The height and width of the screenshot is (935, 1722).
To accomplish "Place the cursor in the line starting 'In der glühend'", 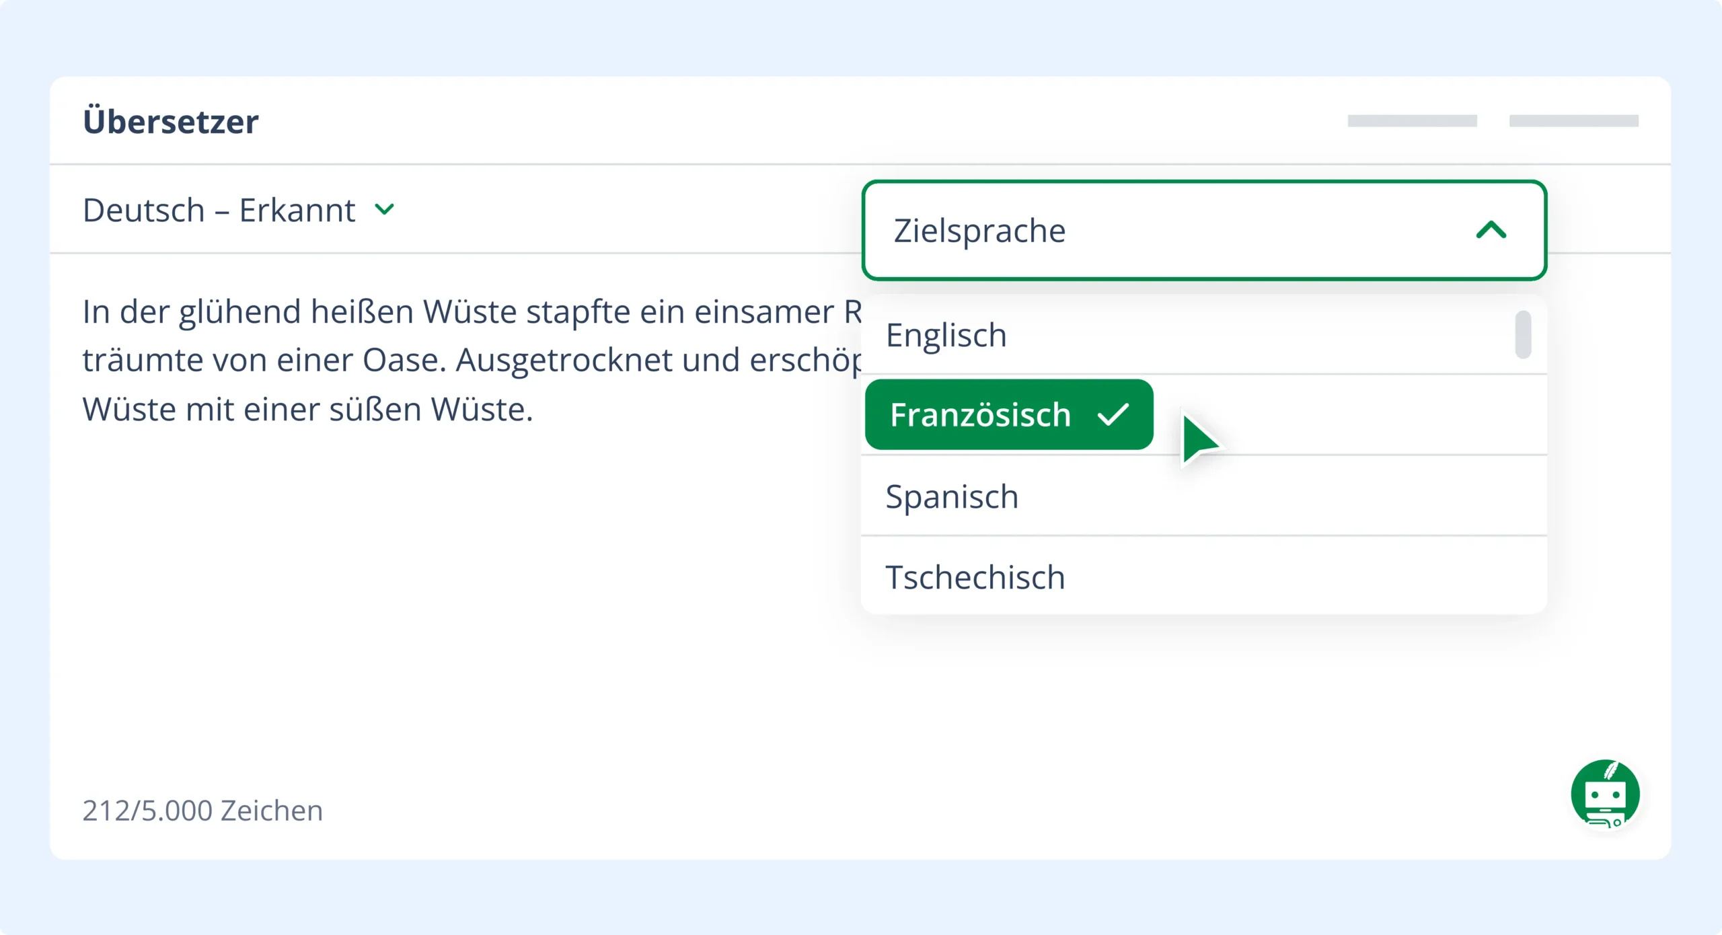I will tap(471, 312).
